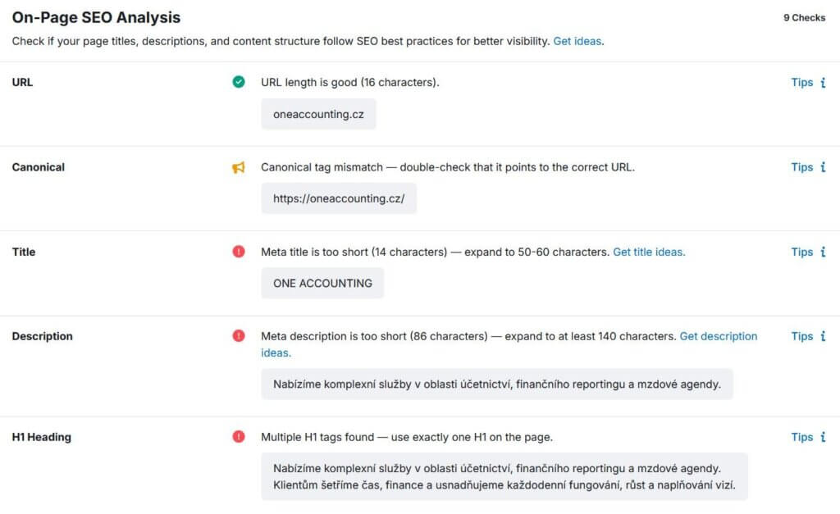Select the ONE ACCOUNTING title text box
840x514 pixels.
(322, 283)
